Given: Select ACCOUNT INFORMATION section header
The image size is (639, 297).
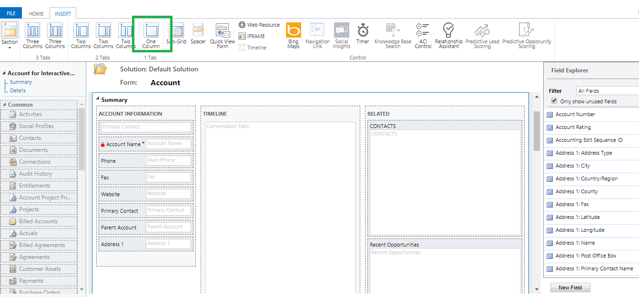Looking at the screenshot, I should 130,114.
